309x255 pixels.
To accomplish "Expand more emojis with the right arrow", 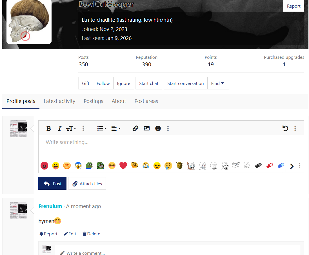I will coord(292,166).
